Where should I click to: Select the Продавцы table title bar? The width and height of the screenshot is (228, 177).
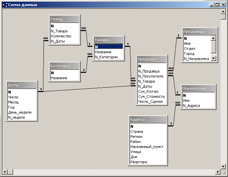(200, 31)
